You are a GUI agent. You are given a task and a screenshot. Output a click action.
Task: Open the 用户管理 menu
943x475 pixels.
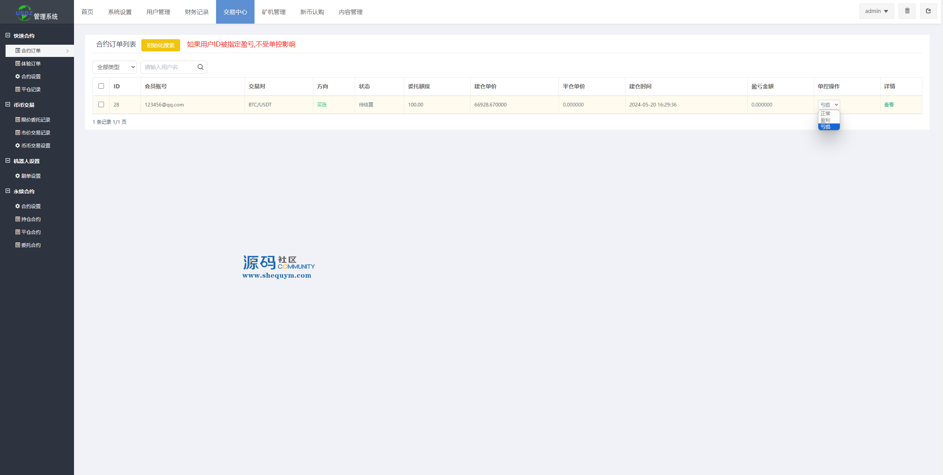point(158,12)
